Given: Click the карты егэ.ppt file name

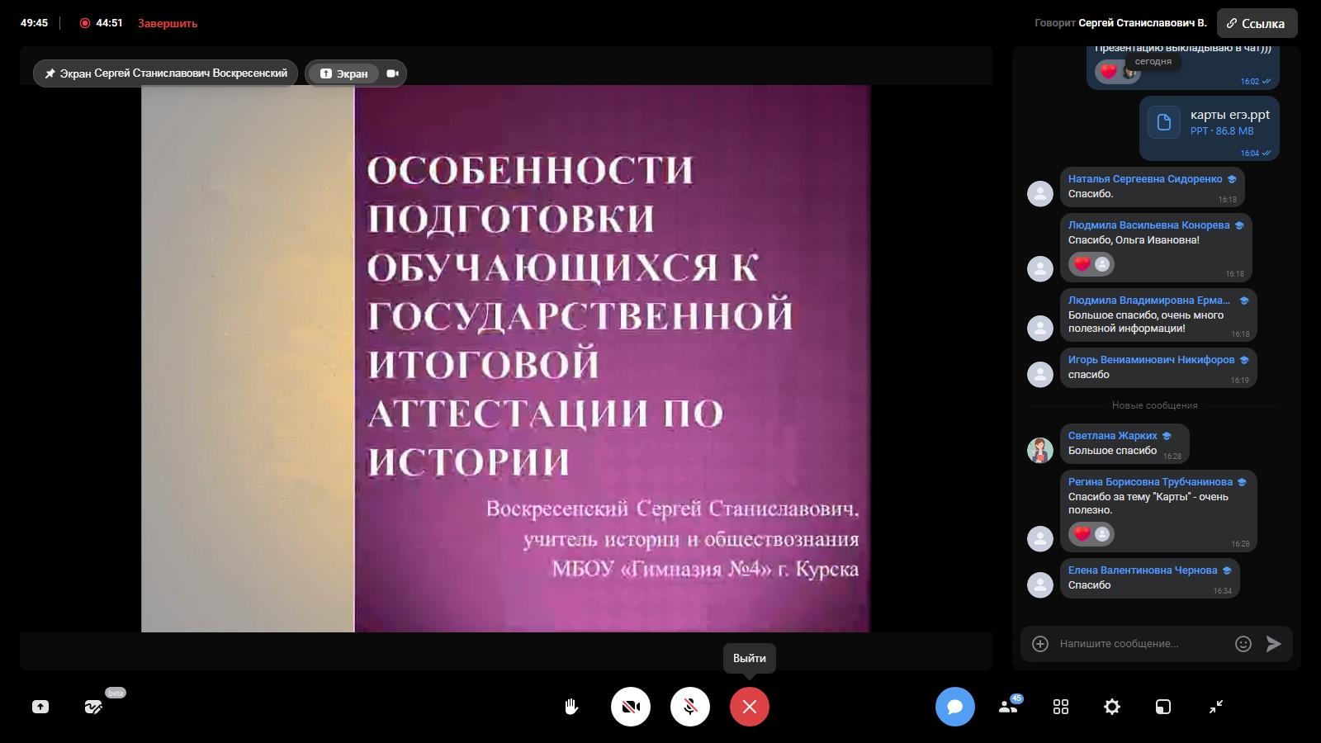Looking at the screenshot, I should [x=1230, y=115].
